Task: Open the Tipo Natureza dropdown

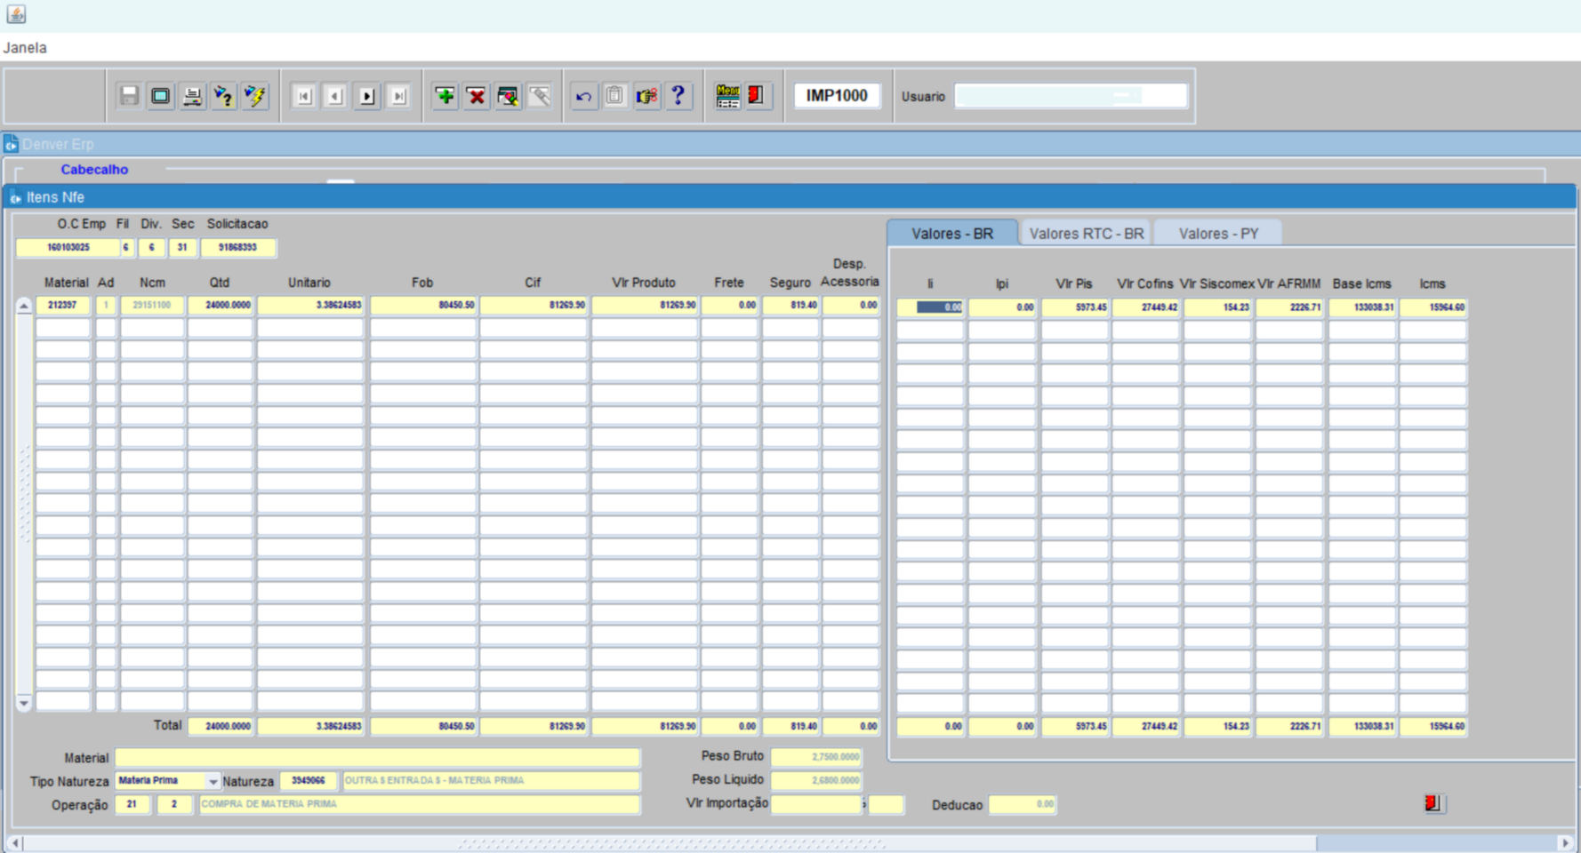Action: pos(213,781)
